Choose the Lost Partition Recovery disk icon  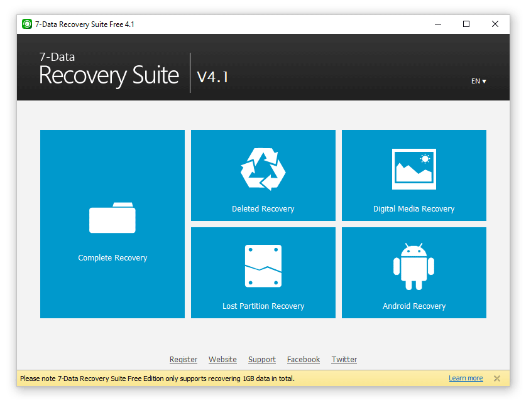[x=263, y=266]
